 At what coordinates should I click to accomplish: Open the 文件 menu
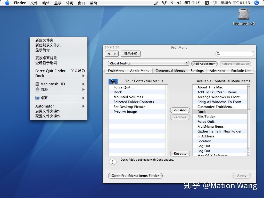click(x=34, y=3)
